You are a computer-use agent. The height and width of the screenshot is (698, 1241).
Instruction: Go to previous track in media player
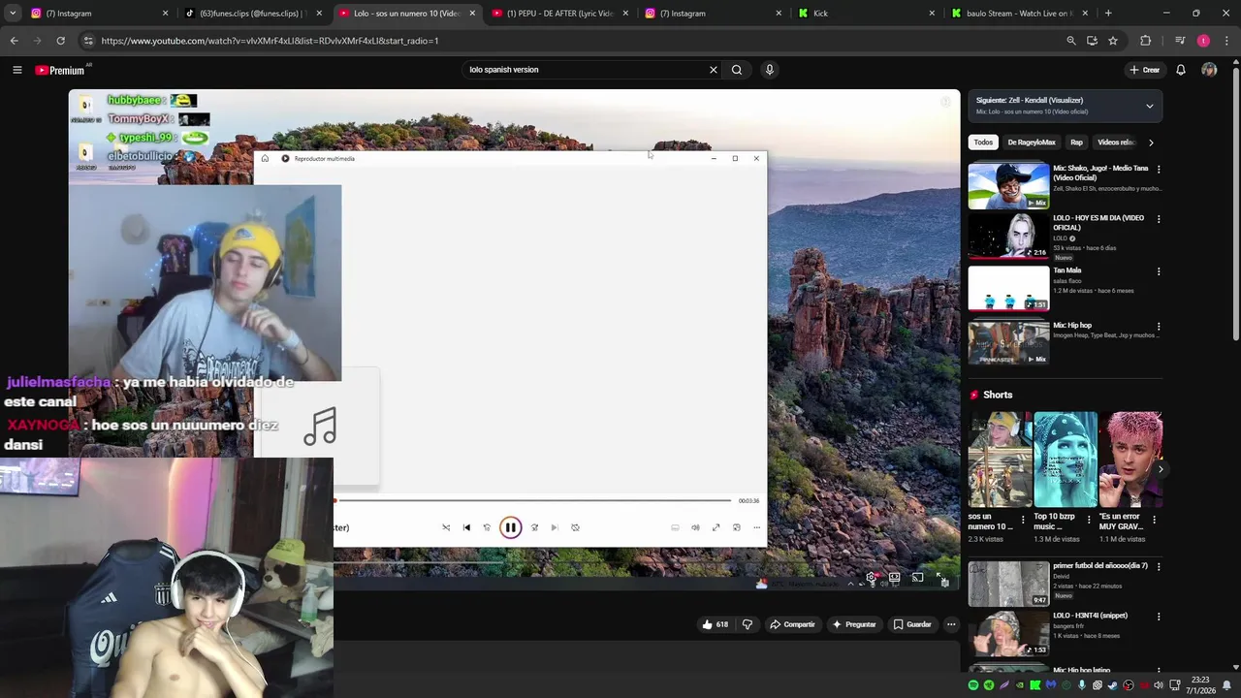coord(466,527)
